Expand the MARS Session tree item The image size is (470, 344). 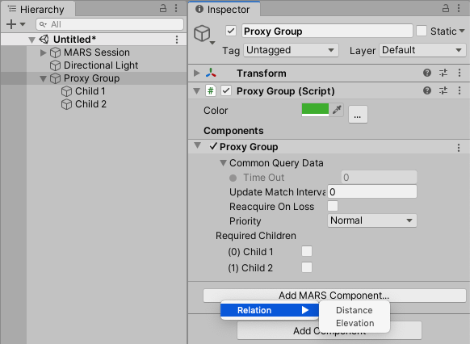[43, 52]
